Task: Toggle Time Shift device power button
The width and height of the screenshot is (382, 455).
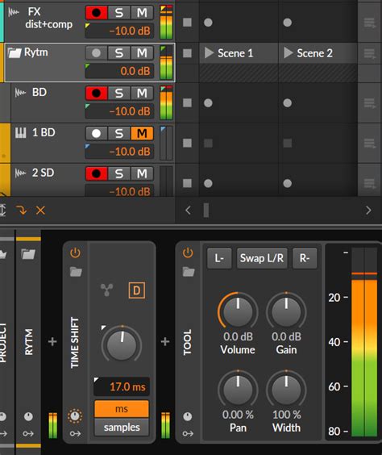Action: click(75, 253)
